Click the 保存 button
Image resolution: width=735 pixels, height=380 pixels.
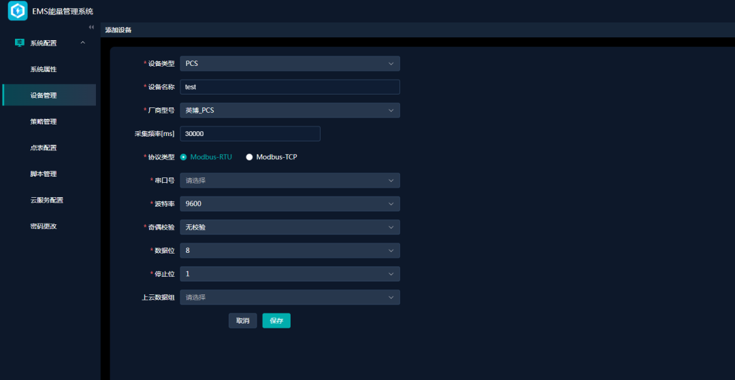point(276,321)
